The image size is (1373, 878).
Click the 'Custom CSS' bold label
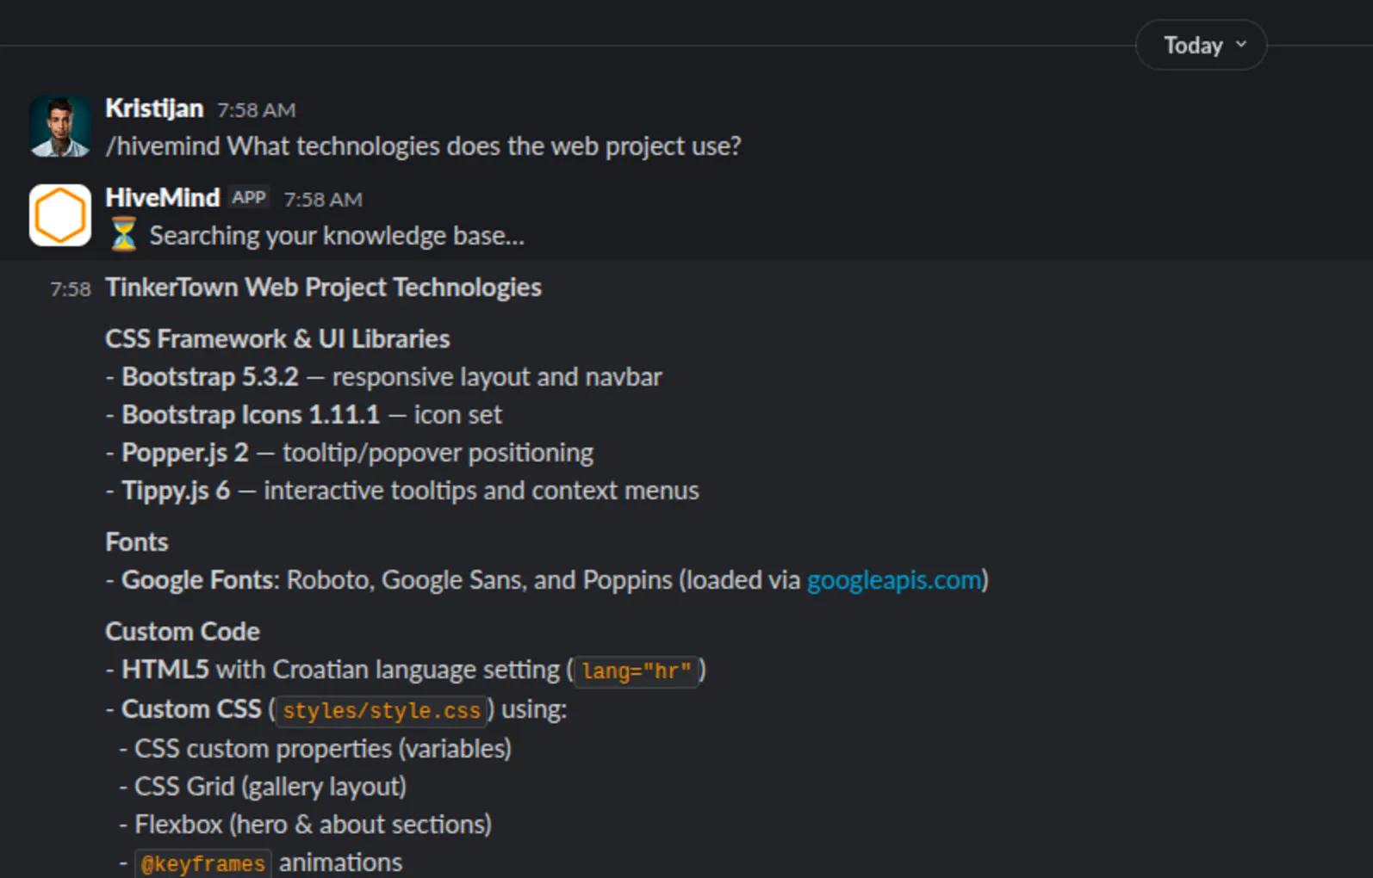[x=191, y=709]
